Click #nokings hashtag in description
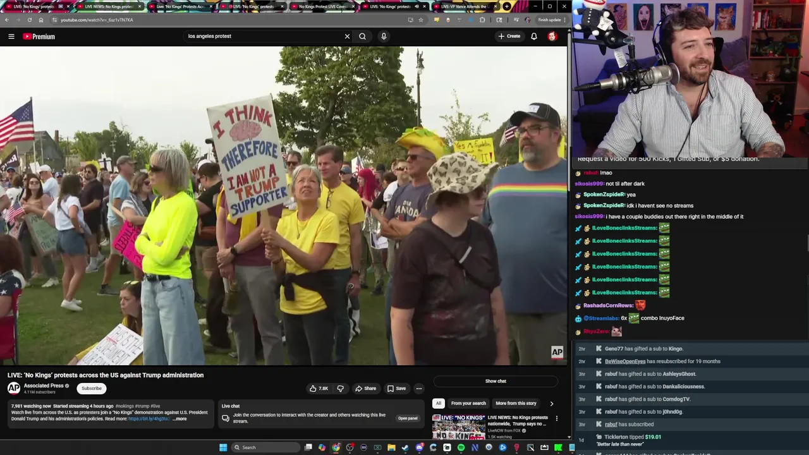This screenshot has width=809, height=455. [124, 406]
